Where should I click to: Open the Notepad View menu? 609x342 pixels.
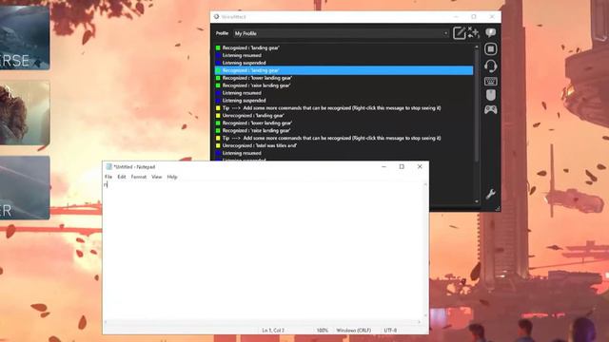click(x=156, y=177)
